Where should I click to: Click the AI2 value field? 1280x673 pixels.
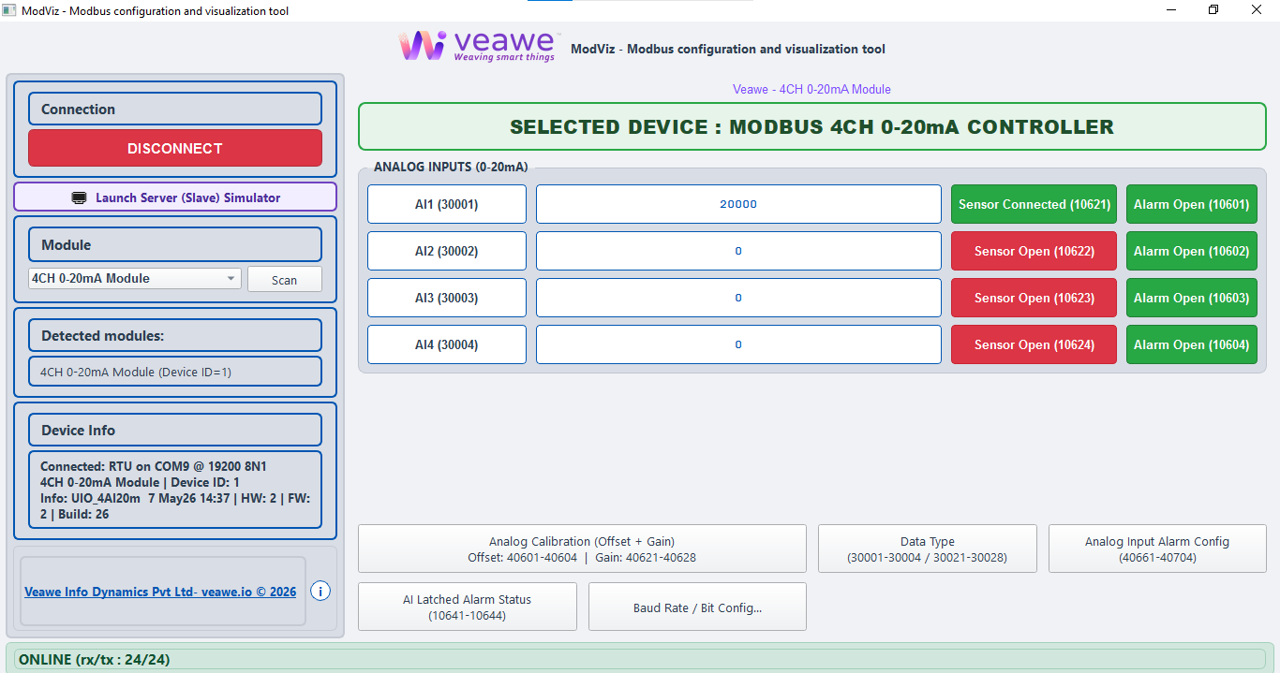(x=738, y=251)
